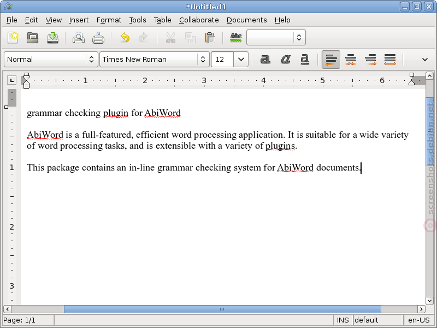The width and height of the screenshot is (437, 328).
Task: Open the Format menu
Action: 109,20
